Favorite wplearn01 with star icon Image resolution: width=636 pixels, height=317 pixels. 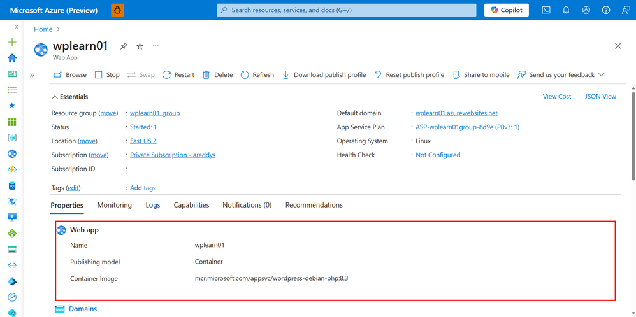click(x=140, y=46)
